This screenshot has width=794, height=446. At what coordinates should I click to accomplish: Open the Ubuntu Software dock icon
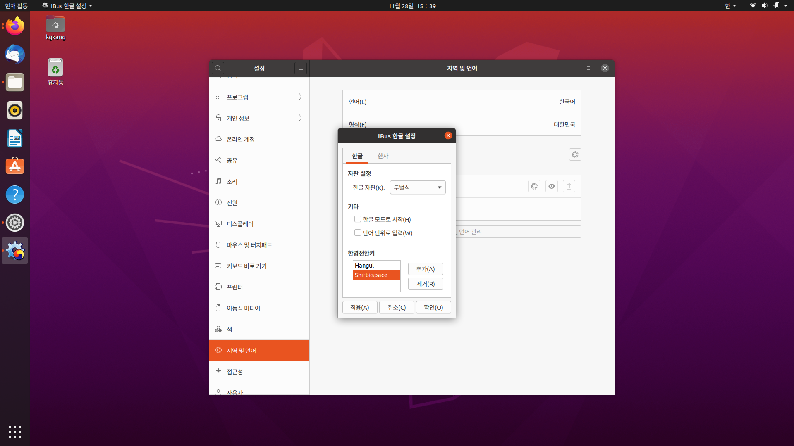point(15,166)
